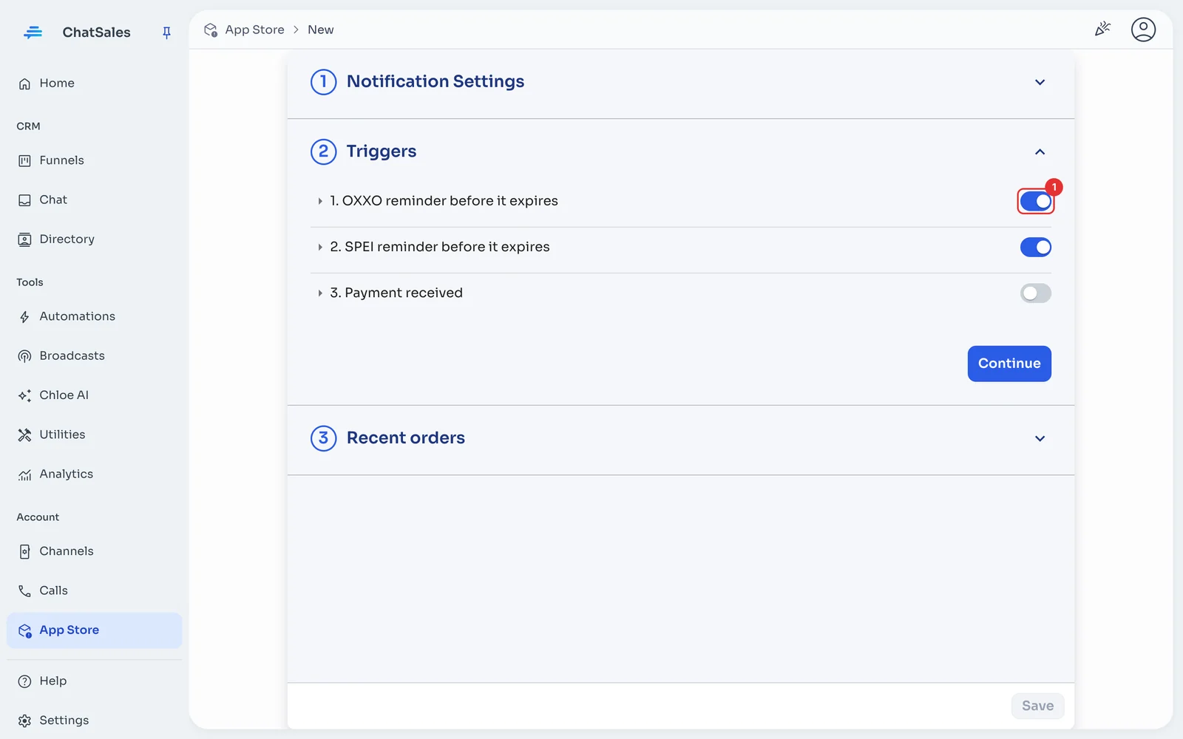Click the Help question mark icon
This screenshot has width=1183, height=739.
point(24,681)
